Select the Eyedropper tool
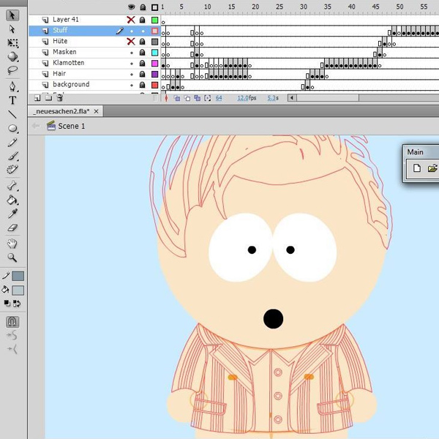 click(x=12, y=214)
